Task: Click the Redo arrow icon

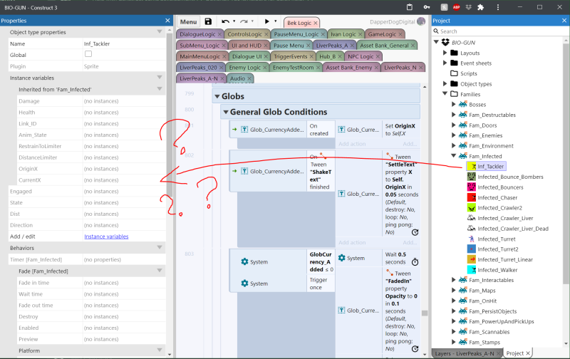Action: coord(245,22)
